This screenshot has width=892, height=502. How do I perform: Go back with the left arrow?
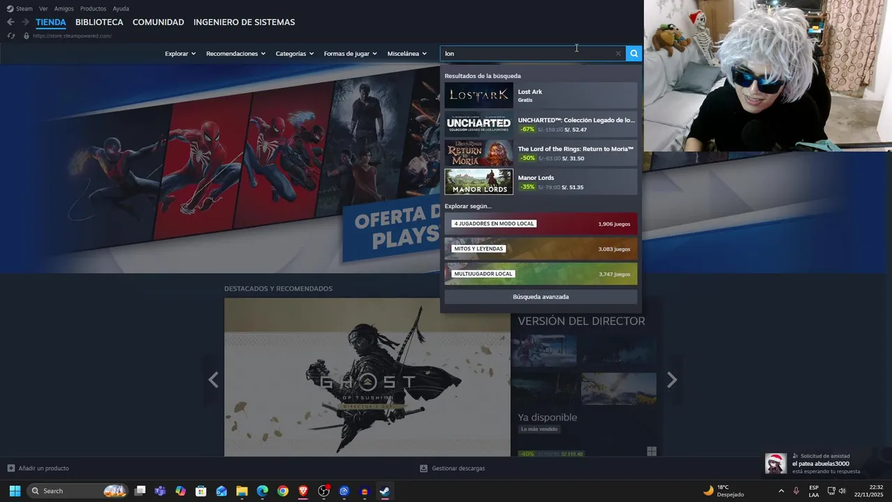(x=10, y=22)
